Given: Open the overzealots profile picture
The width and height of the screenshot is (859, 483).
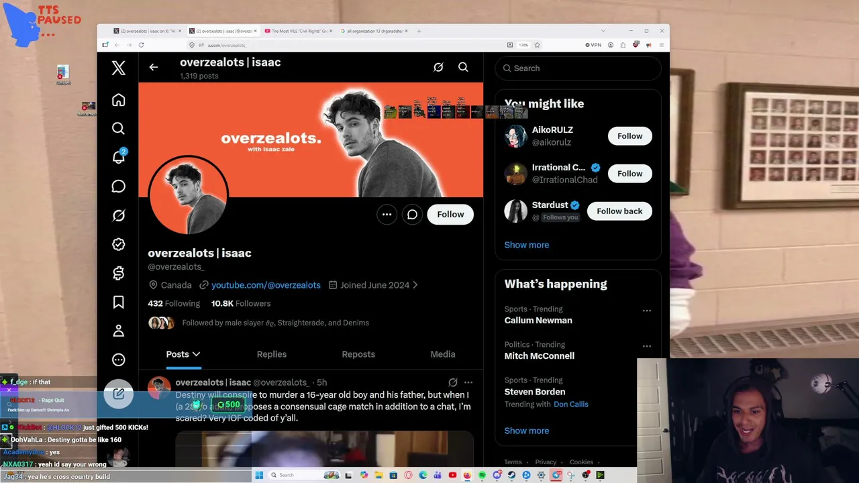Looking at the screenshot, I should click(189, 196).
